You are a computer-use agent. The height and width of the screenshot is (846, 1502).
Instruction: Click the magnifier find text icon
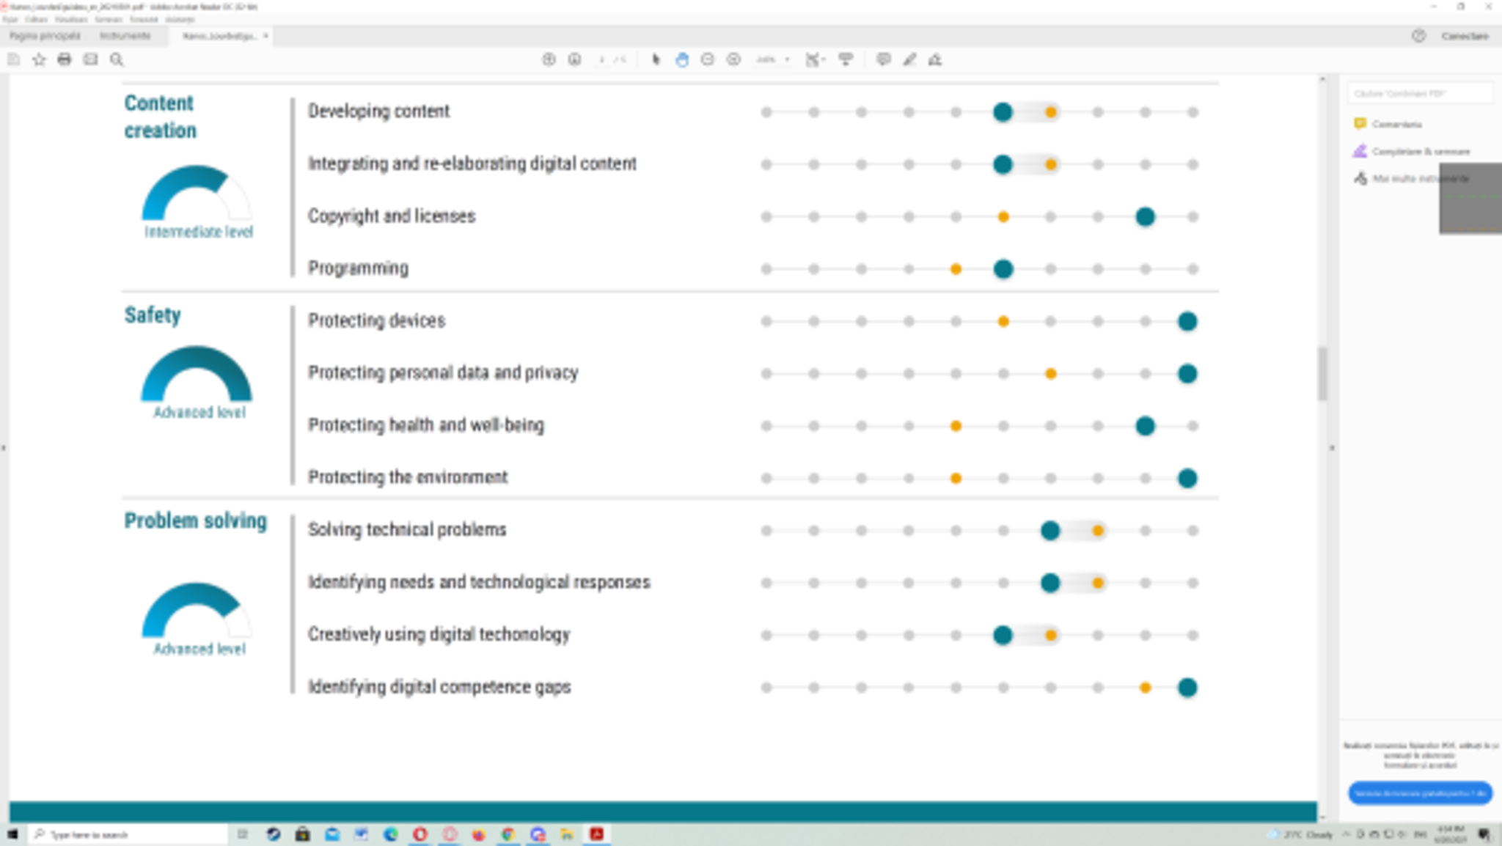coord(117,59)
